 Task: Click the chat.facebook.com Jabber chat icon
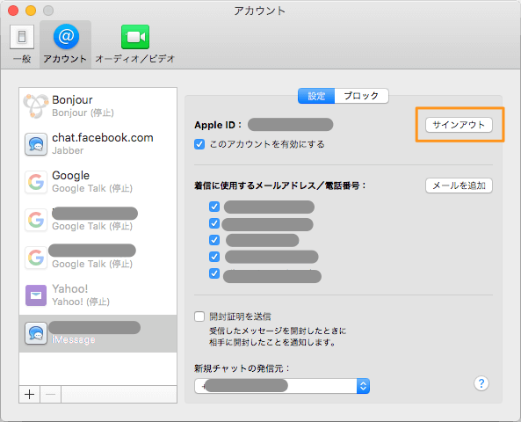[x=36, y=144]
